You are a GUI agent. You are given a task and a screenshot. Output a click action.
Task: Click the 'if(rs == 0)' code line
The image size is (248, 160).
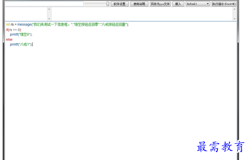tap(13, 30)
